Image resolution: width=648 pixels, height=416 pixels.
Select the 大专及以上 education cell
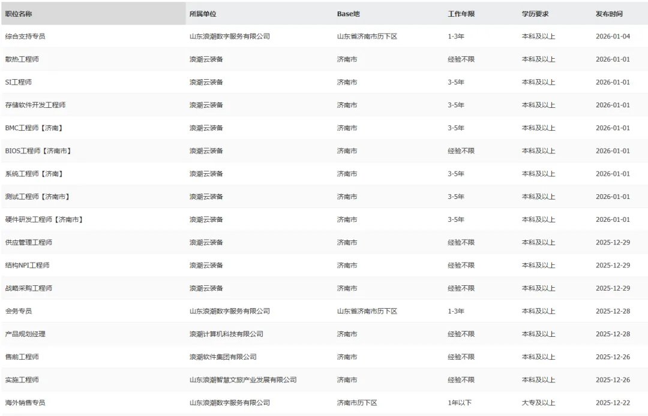(538, 403)
